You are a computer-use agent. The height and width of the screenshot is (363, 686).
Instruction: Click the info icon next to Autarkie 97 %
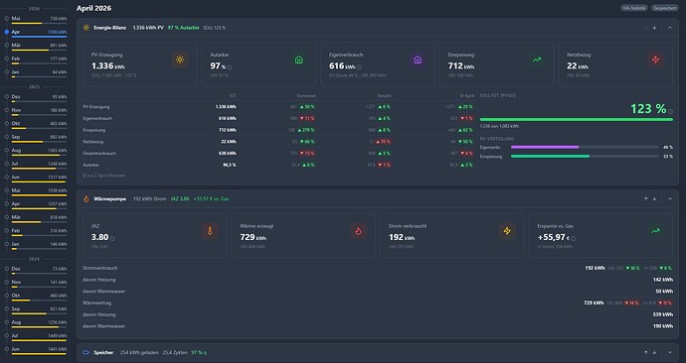coord(230,67)
